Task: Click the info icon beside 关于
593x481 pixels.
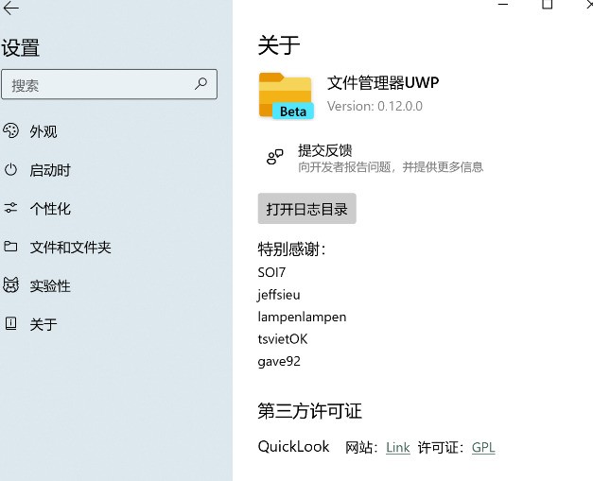Action: 10,323
